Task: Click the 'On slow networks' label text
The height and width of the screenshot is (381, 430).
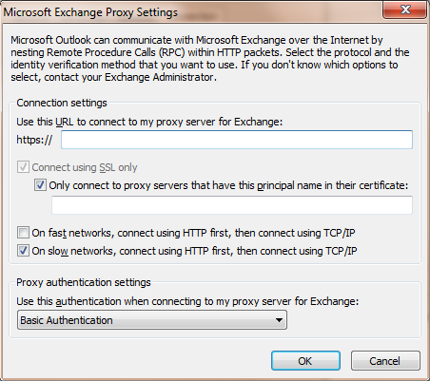Action: coord(194,251)
